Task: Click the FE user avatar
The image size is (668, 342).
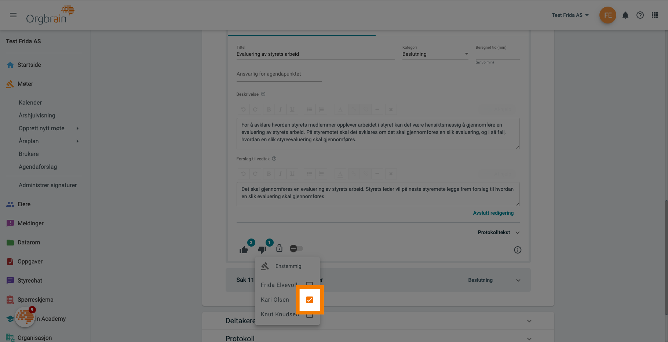Action: (x=608, y=15)
